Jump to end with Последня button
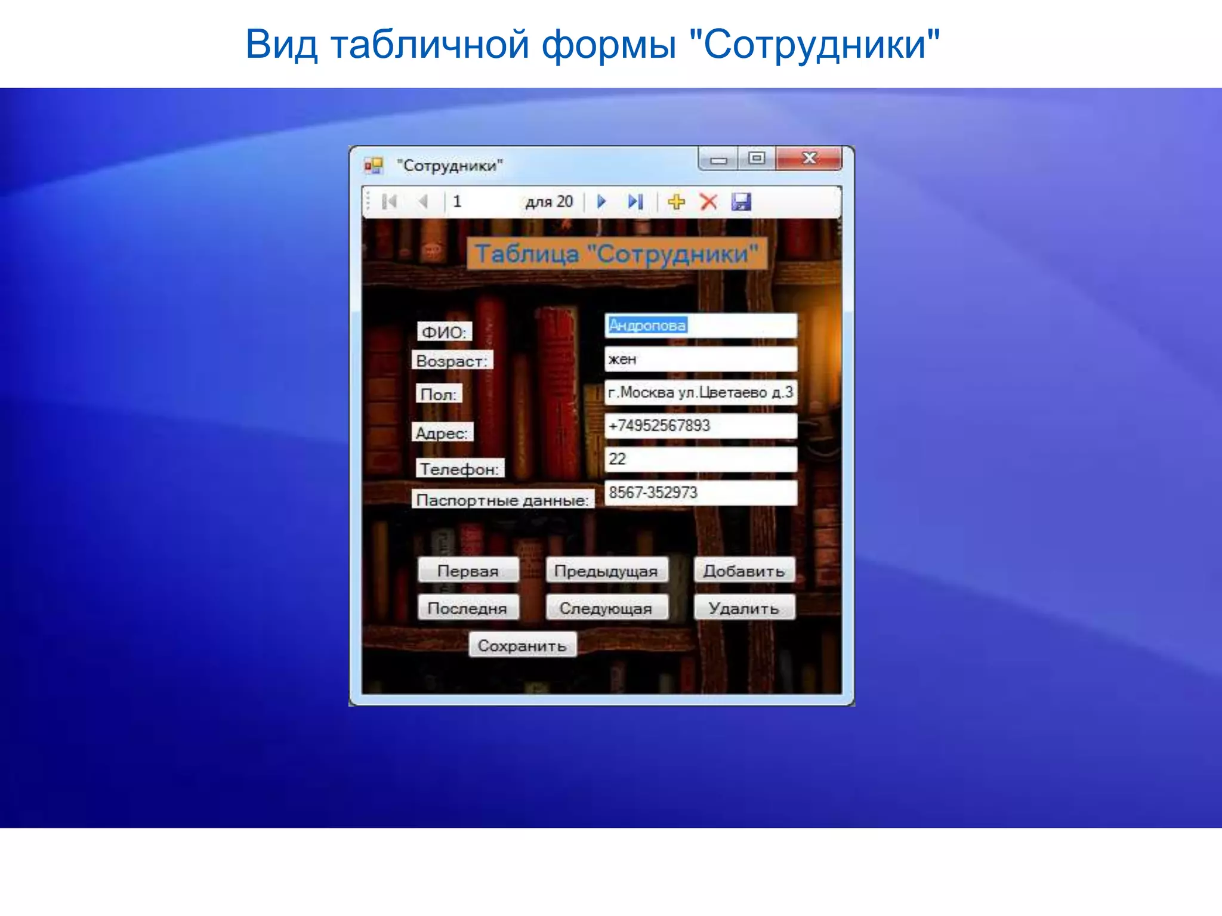1222x916 pixels. tap(468, 608)
